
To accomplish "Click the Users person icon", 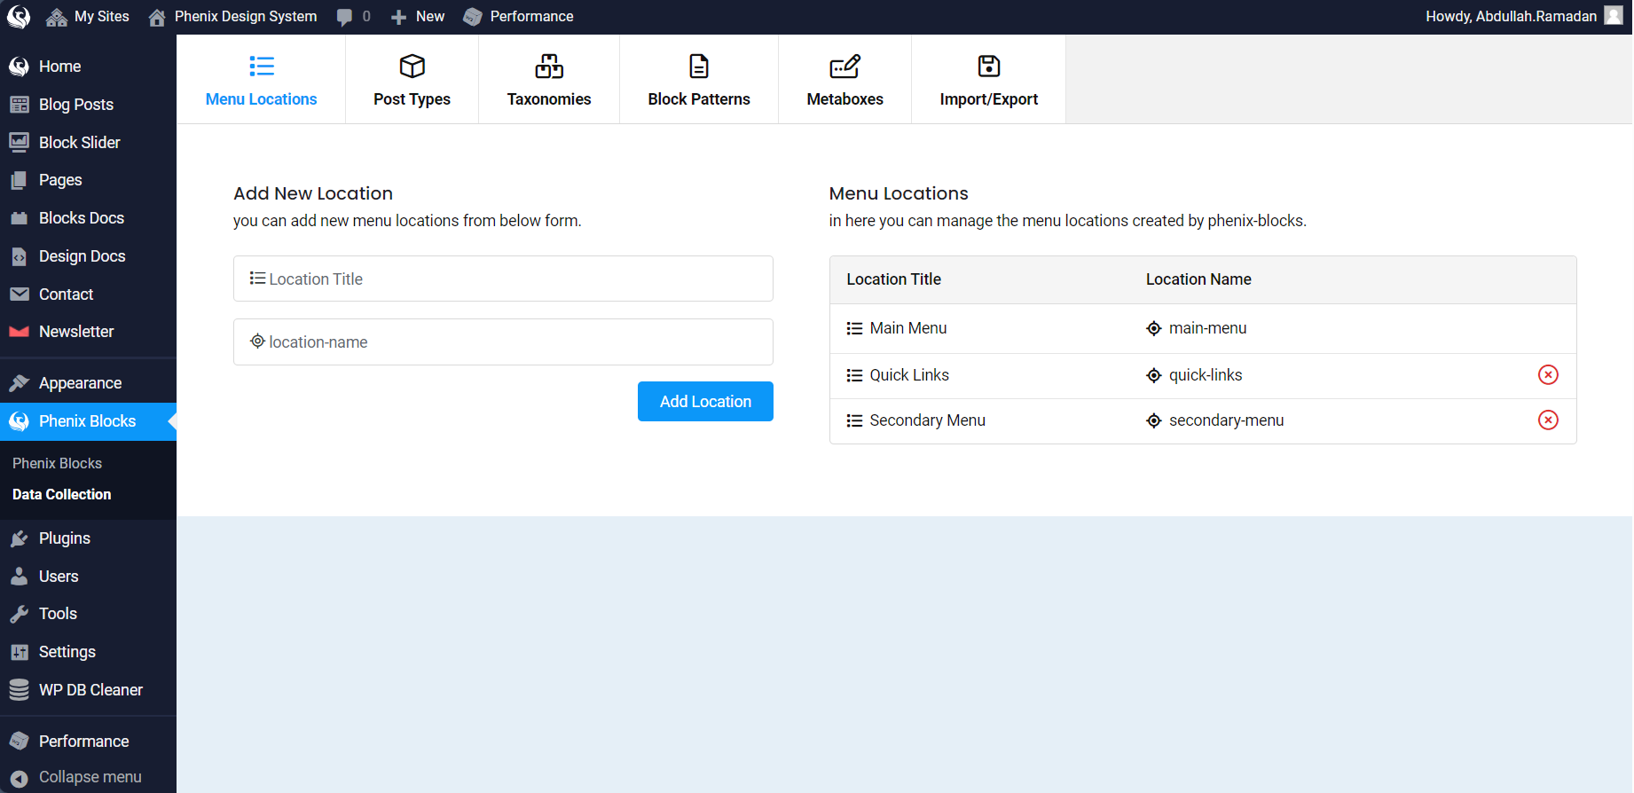I will click(x=19, y=577).
